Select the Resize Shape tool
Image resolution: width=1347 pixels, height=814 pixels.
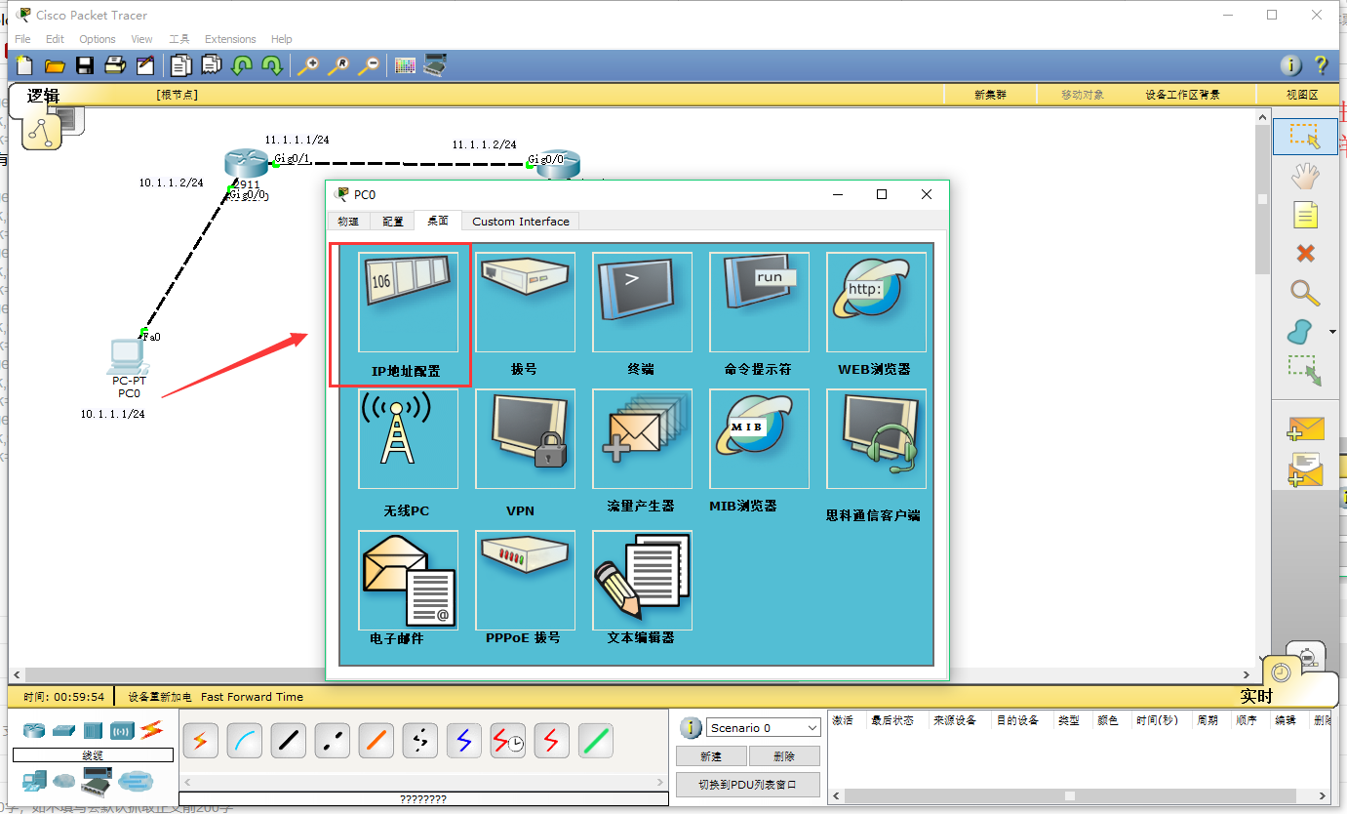click(1305, 371)
